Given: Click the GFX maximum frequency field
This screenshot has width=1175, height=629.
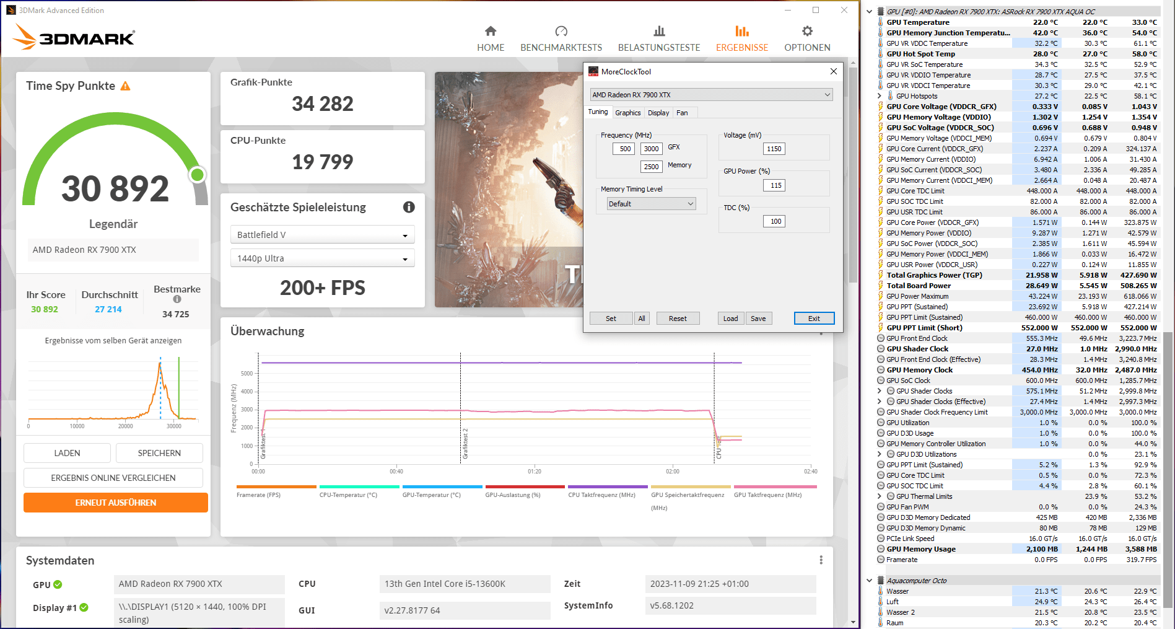Looking at the screenshot, I should (x=651, y=149).
